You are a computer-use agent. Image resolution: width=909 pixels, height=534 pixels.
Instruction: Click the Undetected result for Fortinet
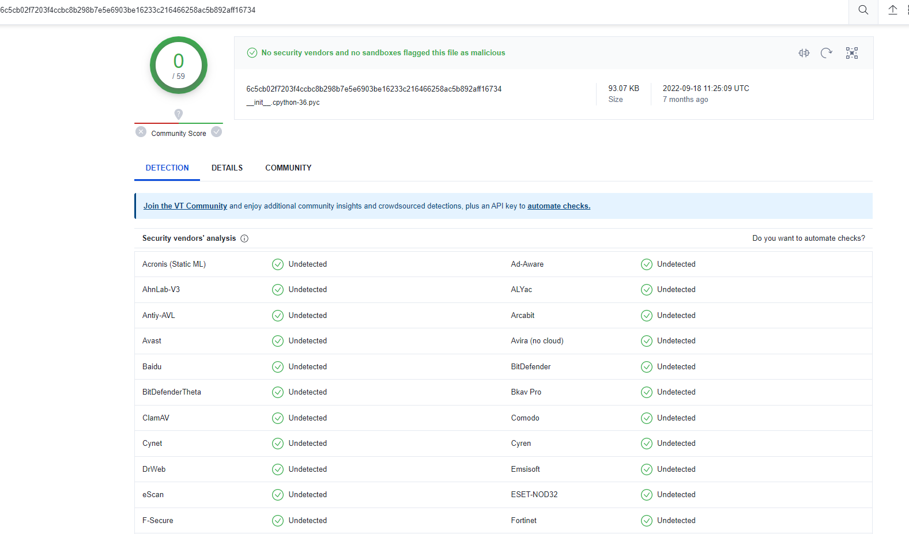point(676,521)
